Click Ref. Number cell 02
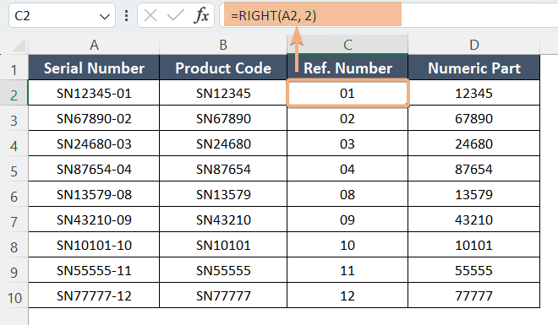558x325 pixels. click(347, 118)
